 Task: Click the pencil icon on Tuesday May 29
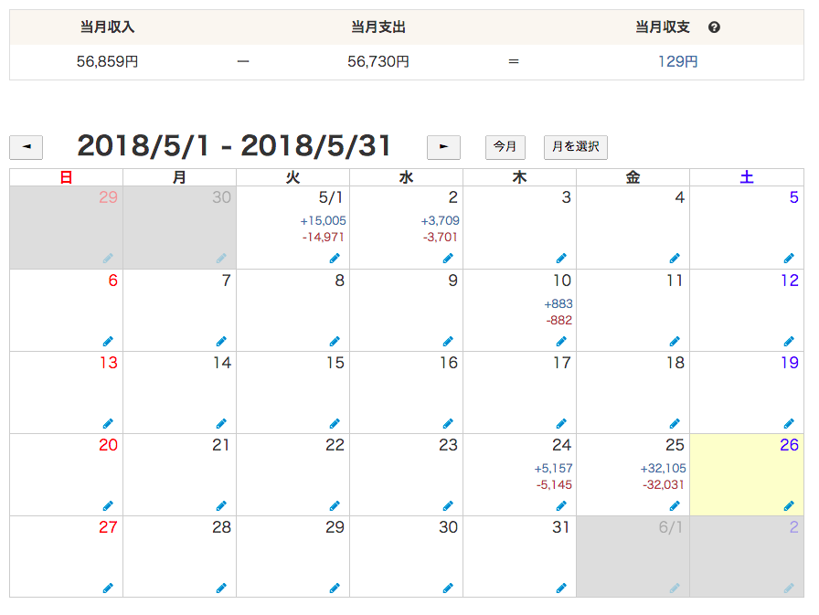click(335, 588)
